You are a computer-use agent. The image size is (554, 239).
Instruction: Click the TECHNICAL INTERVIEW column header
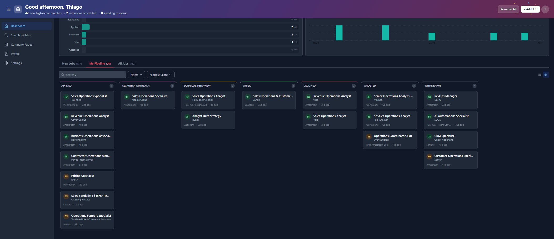coord(196,86)
